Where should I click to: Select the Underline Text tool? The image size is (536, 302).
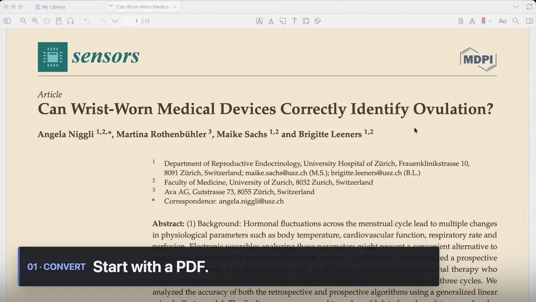(271, 21)
